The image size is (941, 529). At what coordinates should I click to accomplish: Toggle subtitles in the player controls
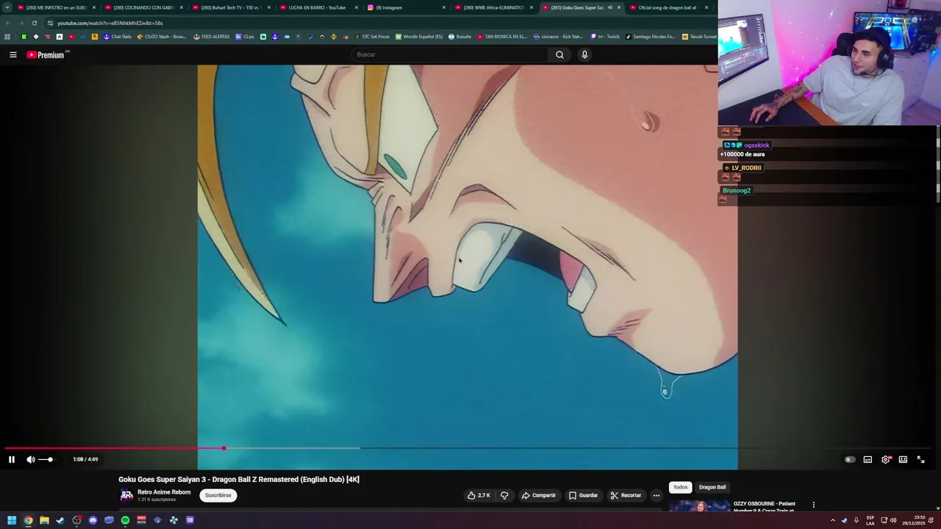click(x=867, y=459)
